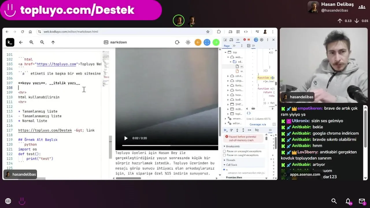This screenshot has height=208, width=370.
Task: Collapse the top frame tree node
Action: click(x=225, y=52)
